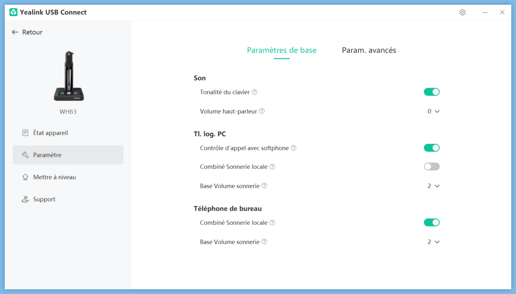Click help icon next to Volume haut-parleur
The width and height of the screenshot is (516, 294).
[x=262, y=111]
